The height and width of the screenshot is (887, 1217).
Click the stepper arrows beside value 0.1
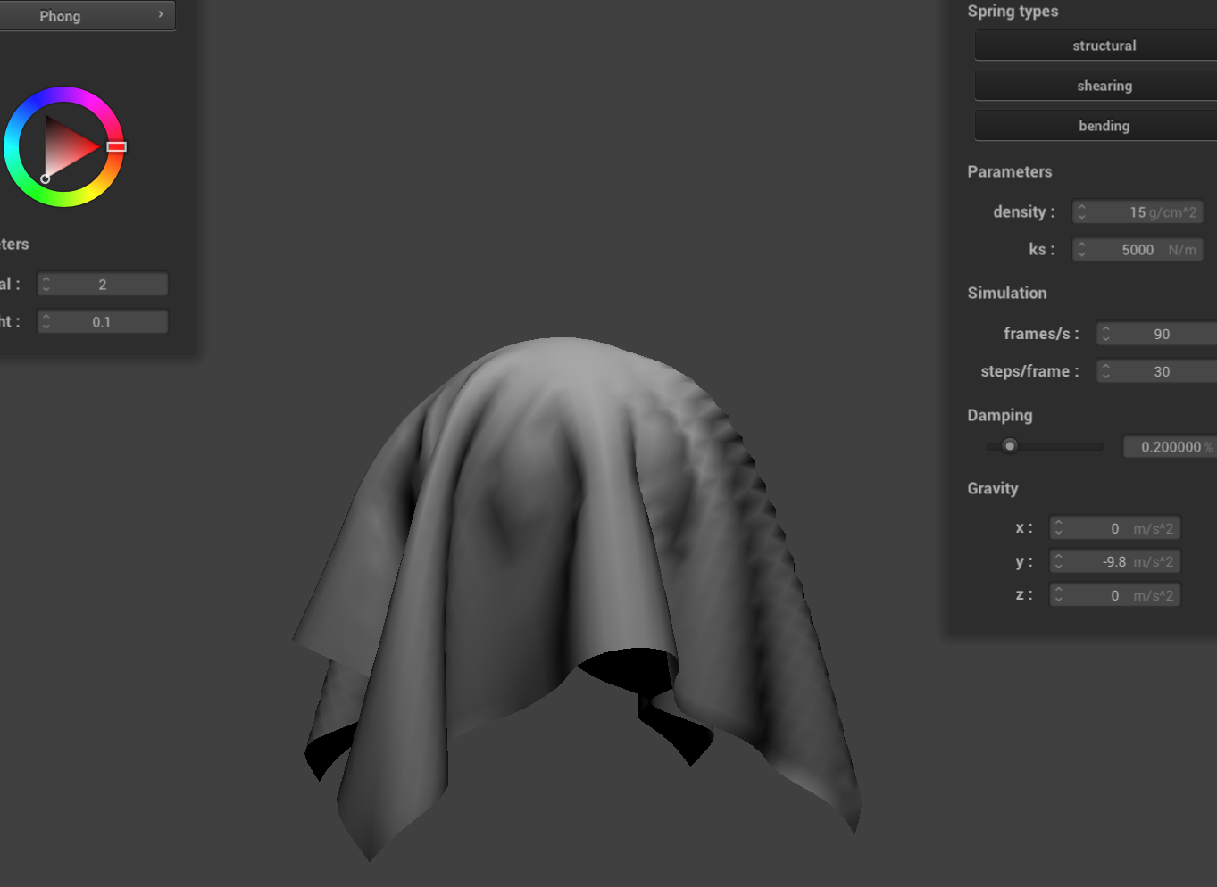46,322
